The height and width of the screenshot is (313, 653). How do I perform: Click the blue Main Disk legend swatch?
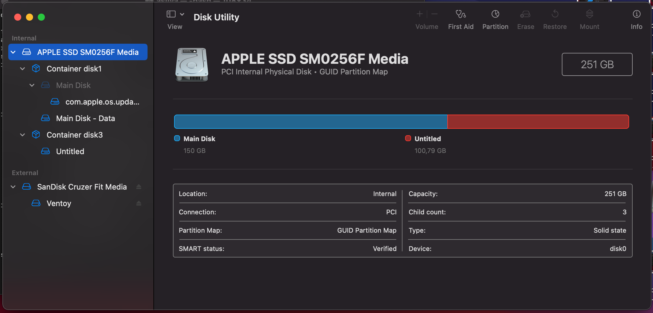177,138
